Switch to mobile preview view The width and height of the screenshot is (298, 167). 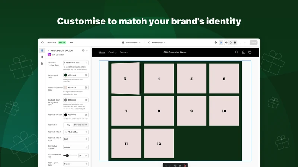[231, 43]
